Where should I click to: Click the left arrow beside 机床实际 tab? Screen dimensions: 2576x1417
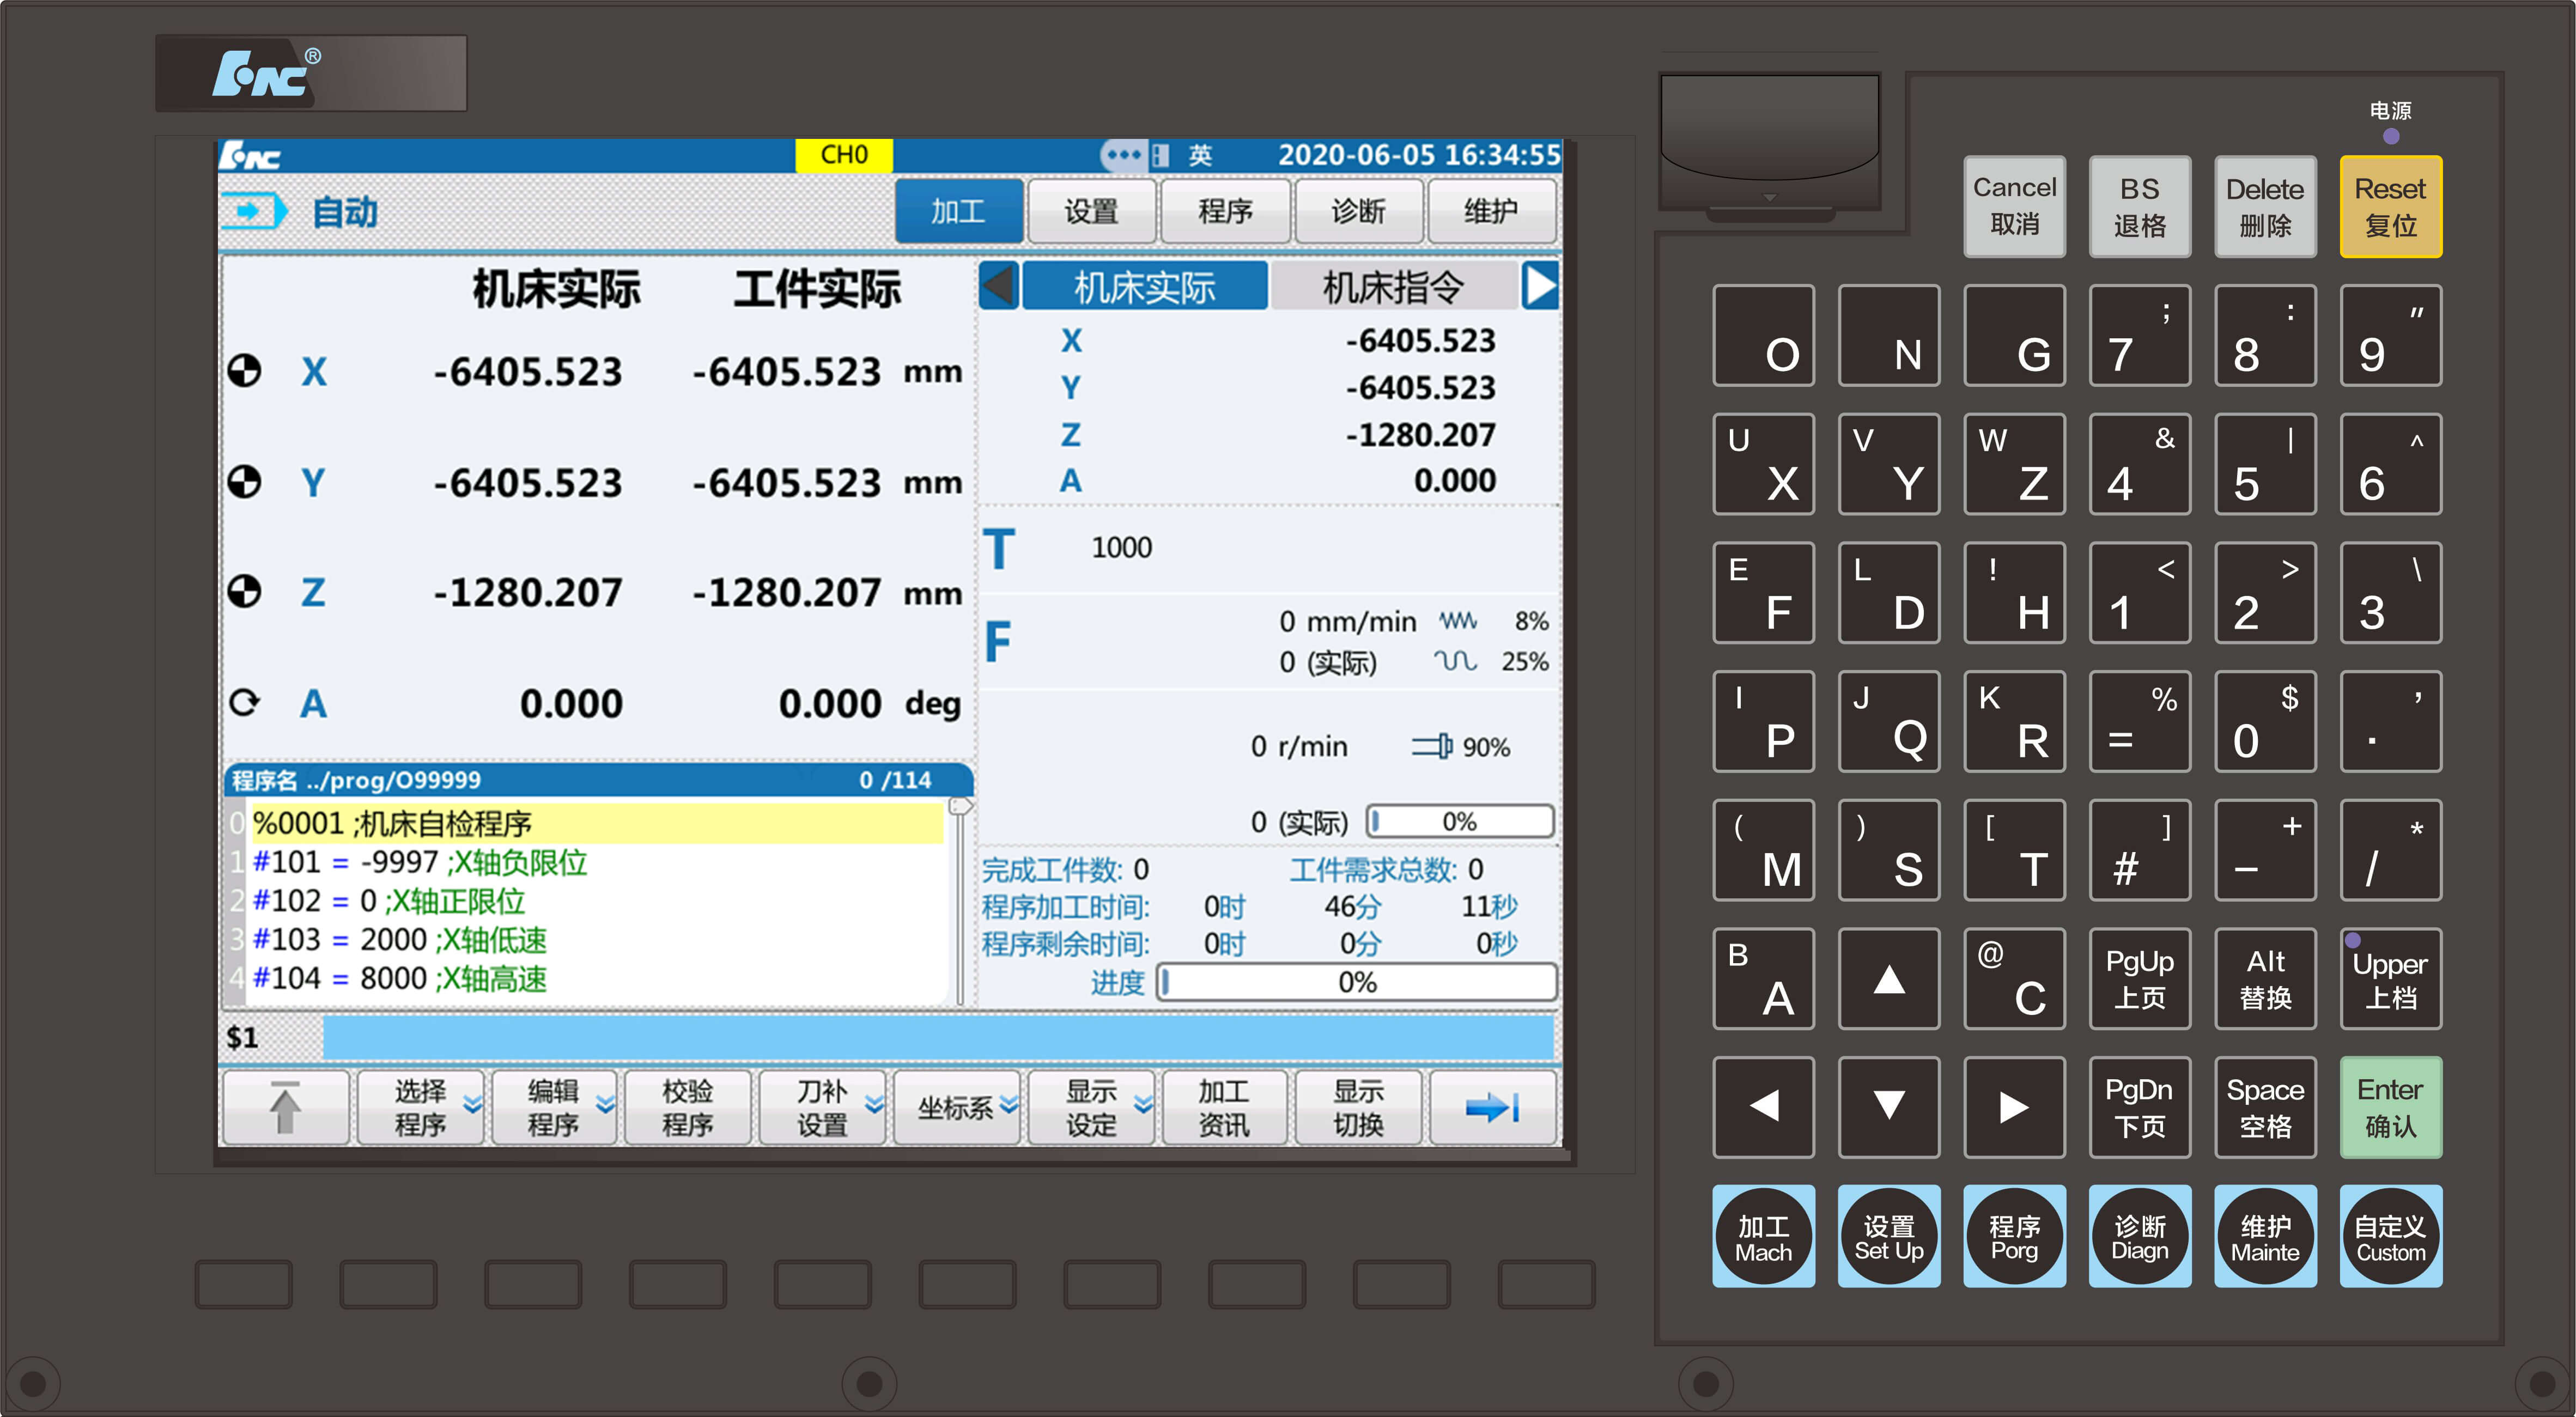coord(998,287)
